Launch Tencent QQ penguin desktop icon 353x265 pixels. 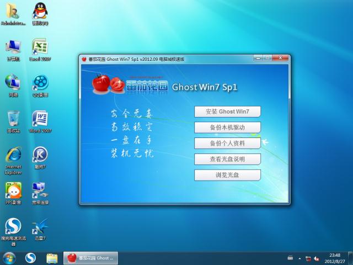click(x=40, y=13)
